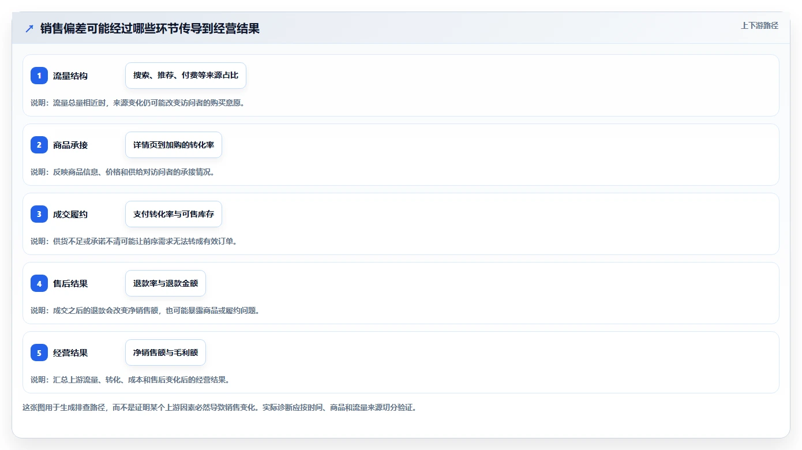
Task: Click step number badge 4 for 售后结果
Action: point(39,283)
